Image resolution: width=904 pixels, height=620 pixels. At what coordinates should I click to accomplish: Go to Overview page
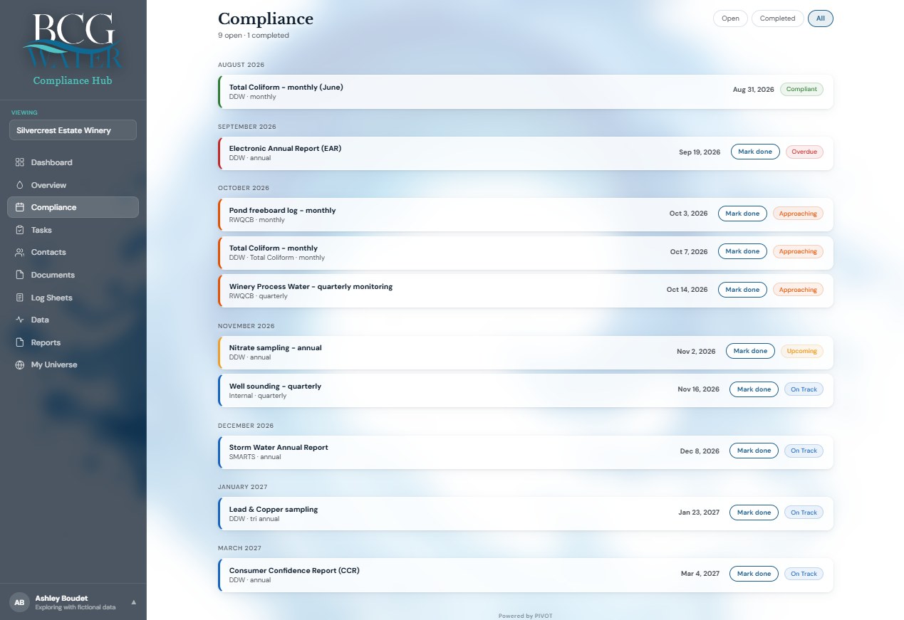pyautogui.click(x=73, y=185)
